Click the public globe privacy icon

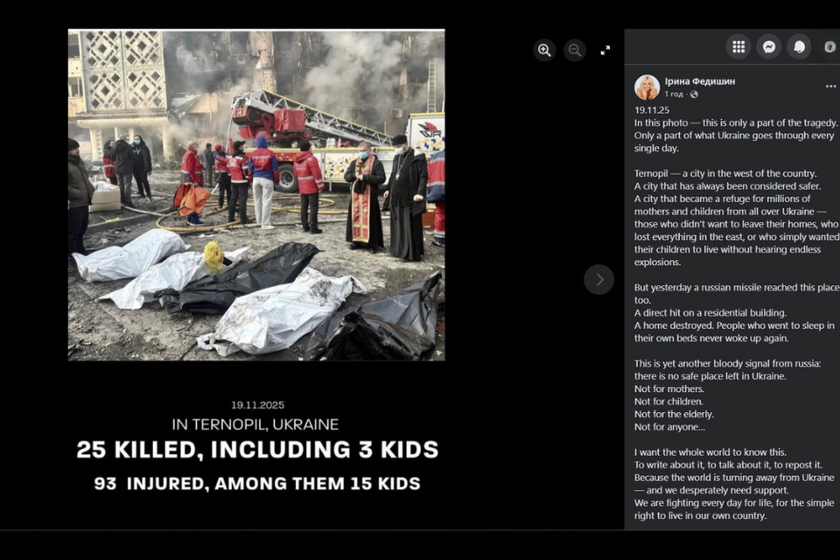click(694, 94)
